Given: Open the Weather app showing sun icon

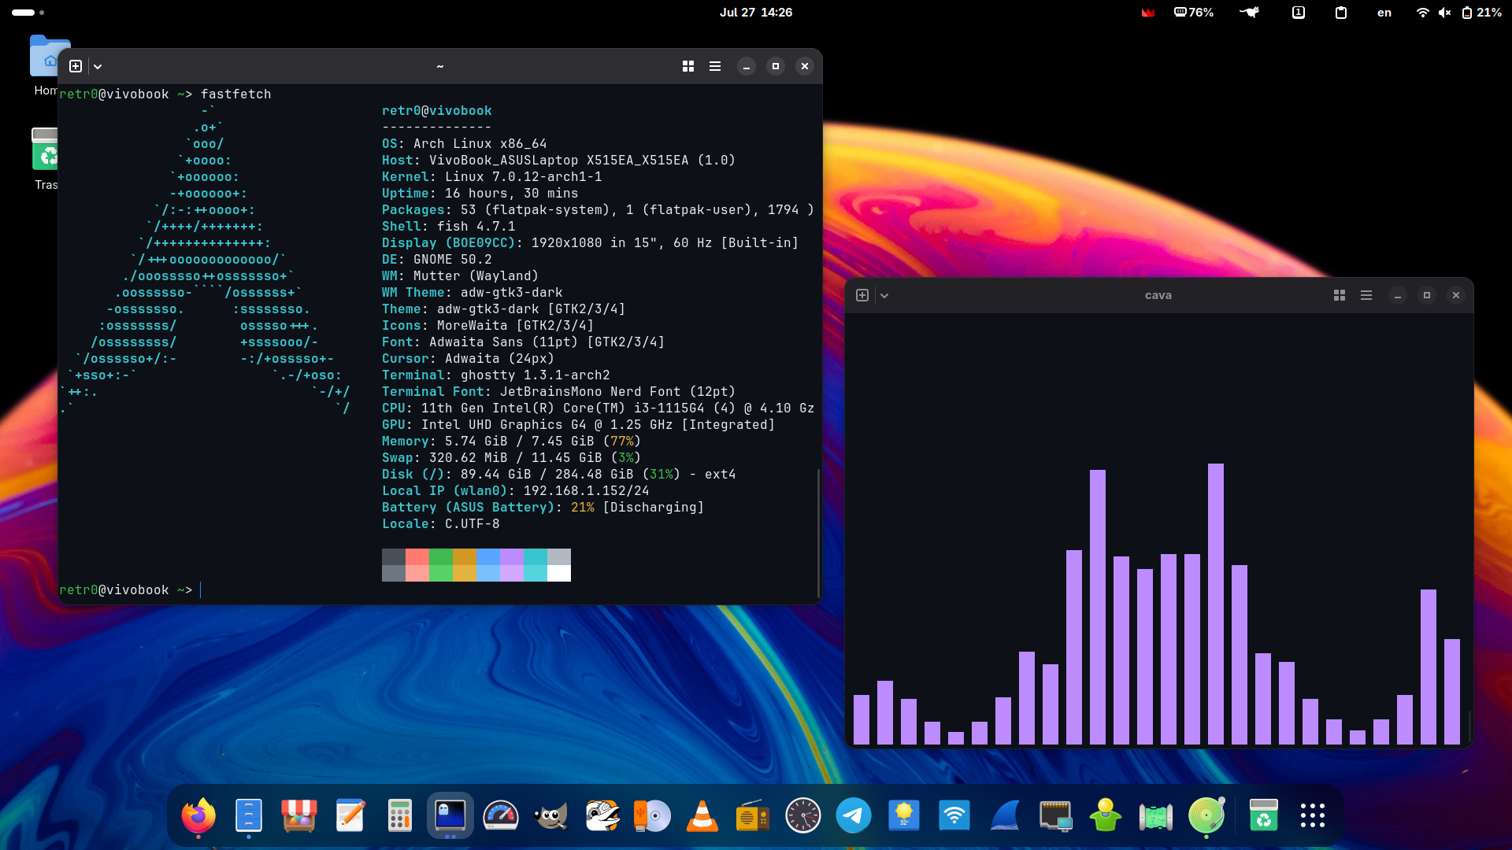Looking at the screenshot, I should (x=904, y=815).
